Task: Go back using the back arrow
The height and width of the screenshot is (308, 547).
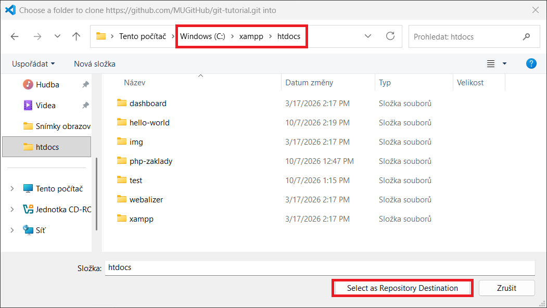Action: tap(15, 36)
